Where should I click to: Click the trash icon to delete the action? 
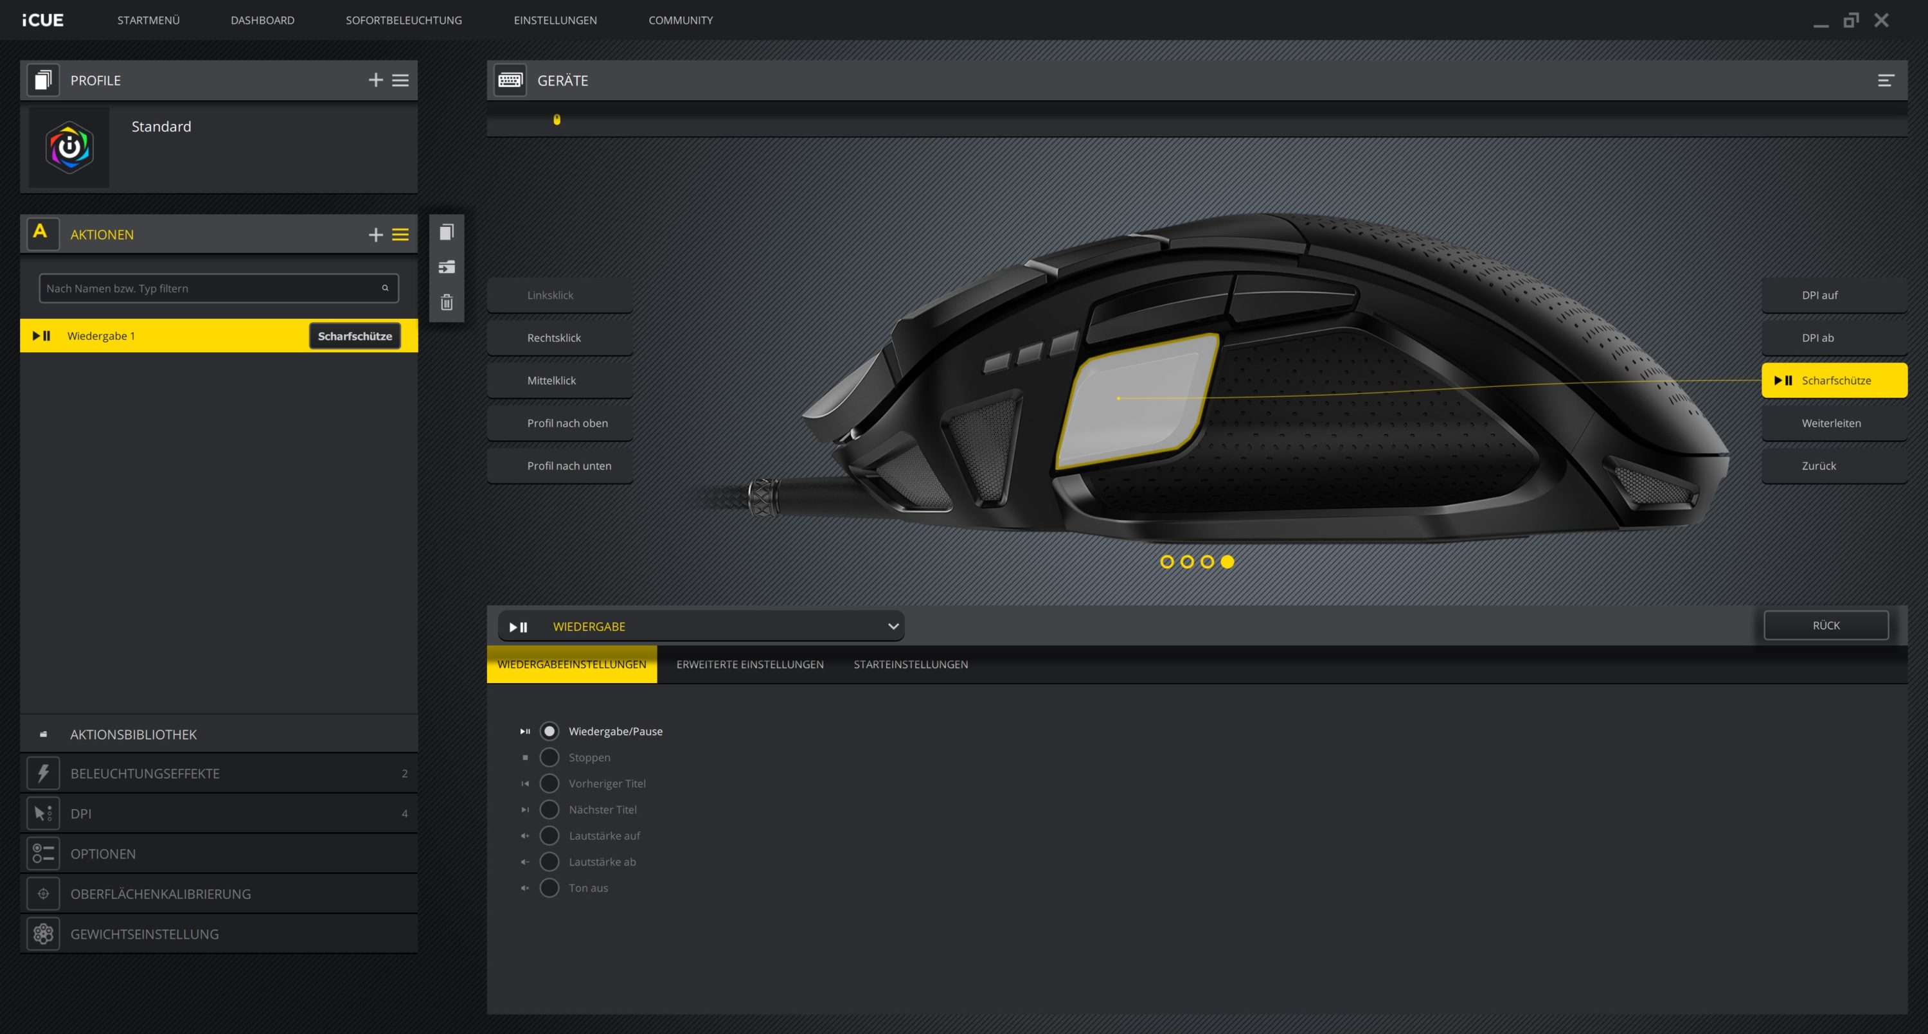click(x=447, y=302)
